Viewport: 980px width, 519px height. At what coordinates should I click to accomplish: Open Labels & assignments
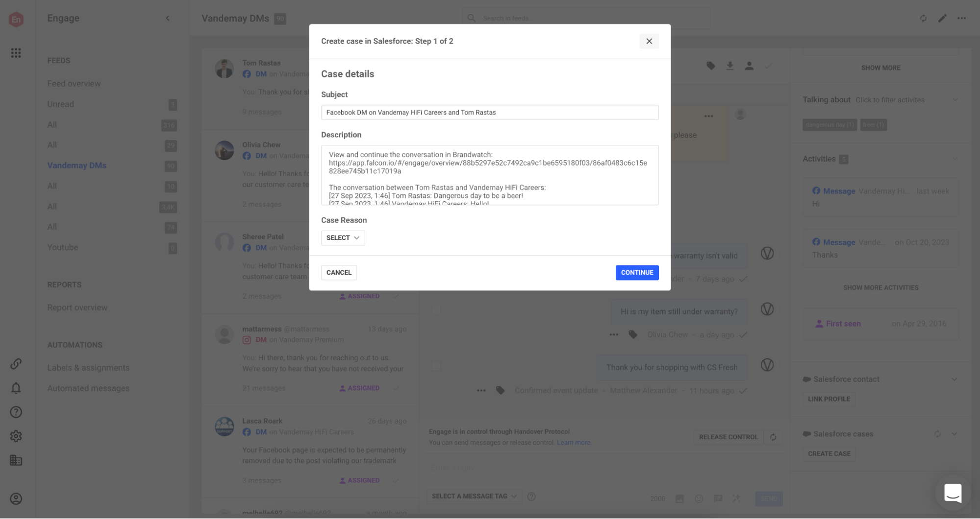pos(88,368)
